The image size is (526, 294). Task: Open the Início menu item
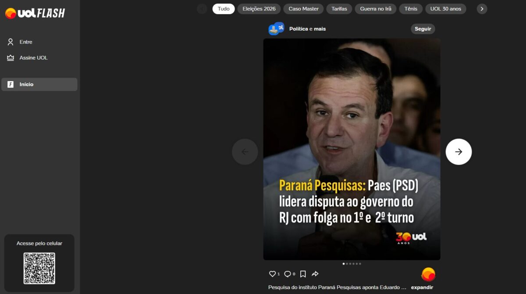tap(39, 84)
